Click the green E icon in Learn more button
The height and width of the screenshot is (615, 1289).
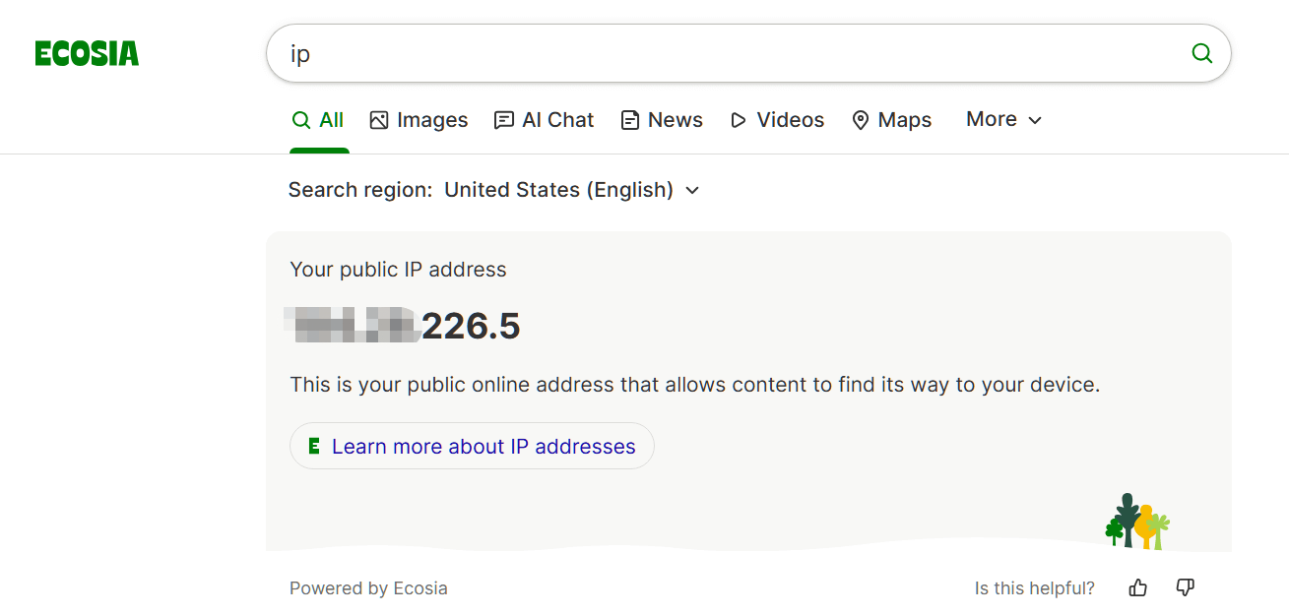[x=314, y=447]
